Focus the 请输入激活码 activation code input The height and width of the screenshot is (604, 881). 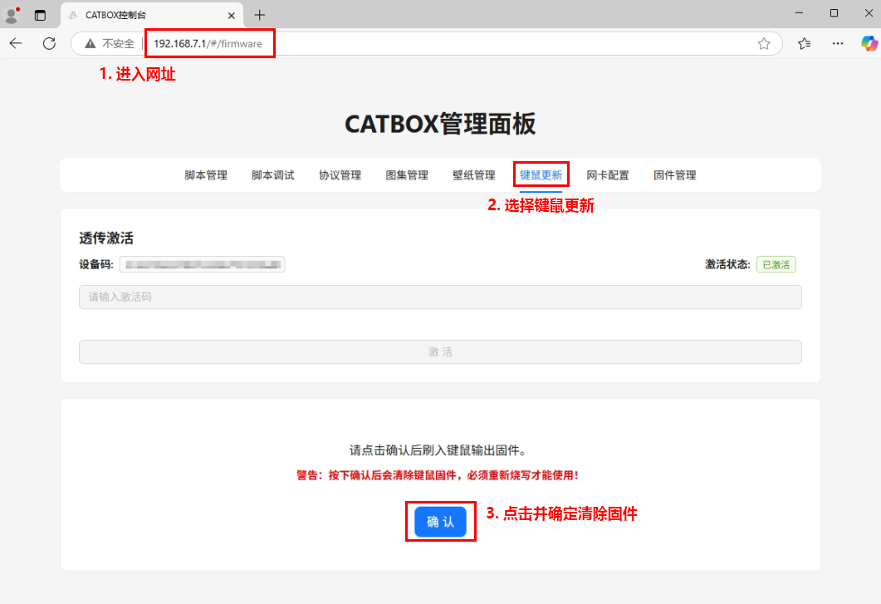click(x=440, y=297)
